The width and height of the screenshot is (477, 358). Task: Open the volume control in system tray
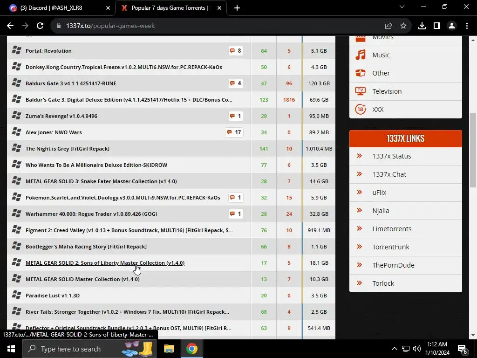[x=417, y=349]
